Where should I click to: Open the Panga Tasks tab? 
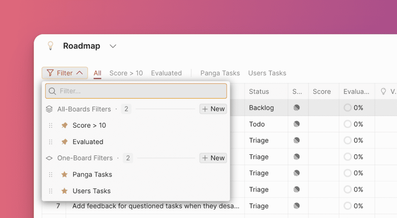point(220,73)
